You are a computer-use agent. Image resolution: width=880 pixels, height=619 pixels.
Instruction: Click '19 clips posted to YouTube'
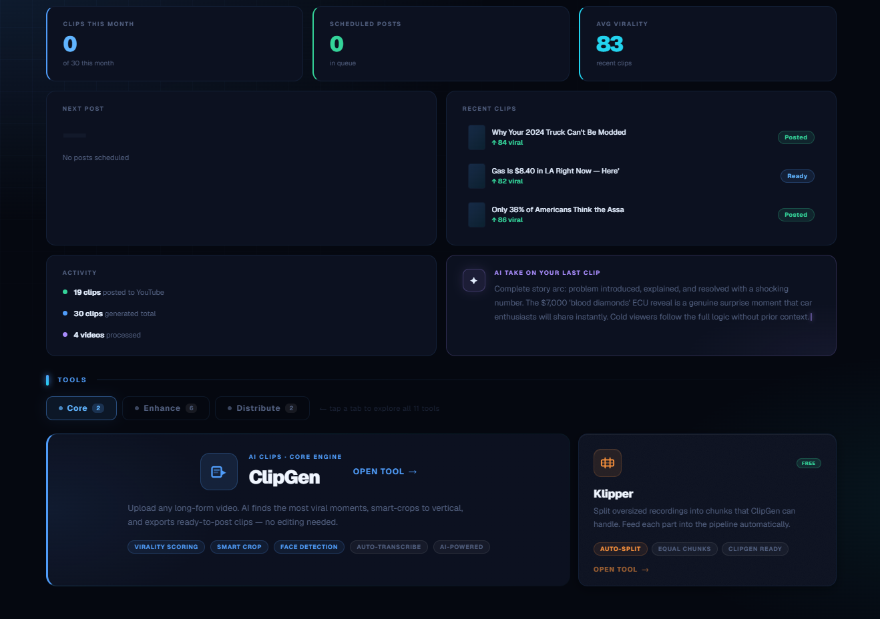(x=119, y=292)
